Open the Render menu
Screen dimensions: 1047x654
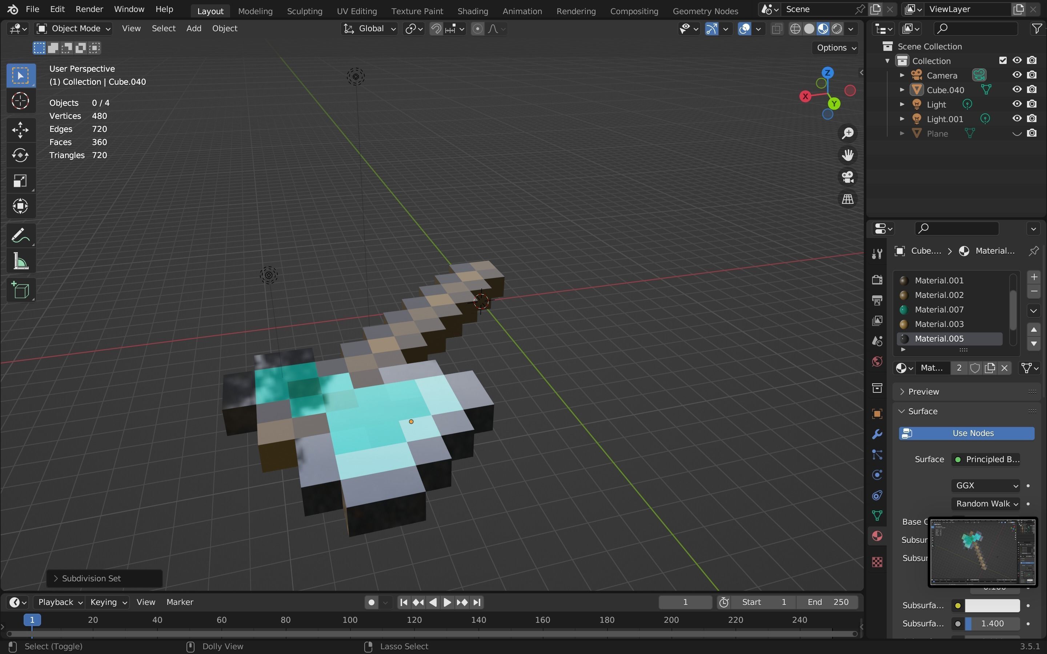click(x=89, y=9)
